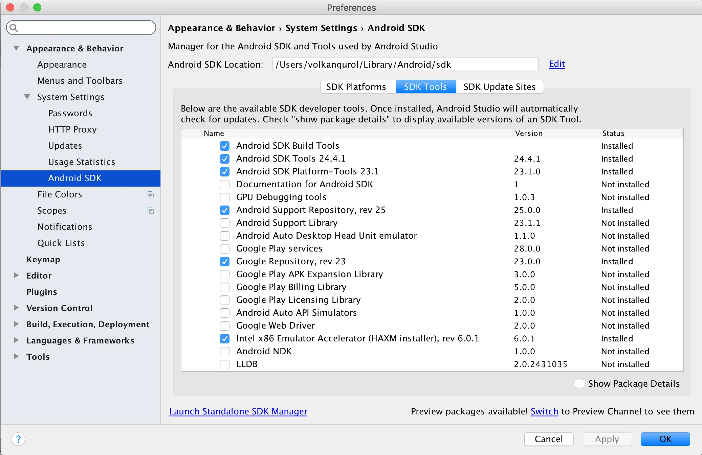Click the help question mark icon
Viewport: 702px width, 455px height.
pos(18,439)
